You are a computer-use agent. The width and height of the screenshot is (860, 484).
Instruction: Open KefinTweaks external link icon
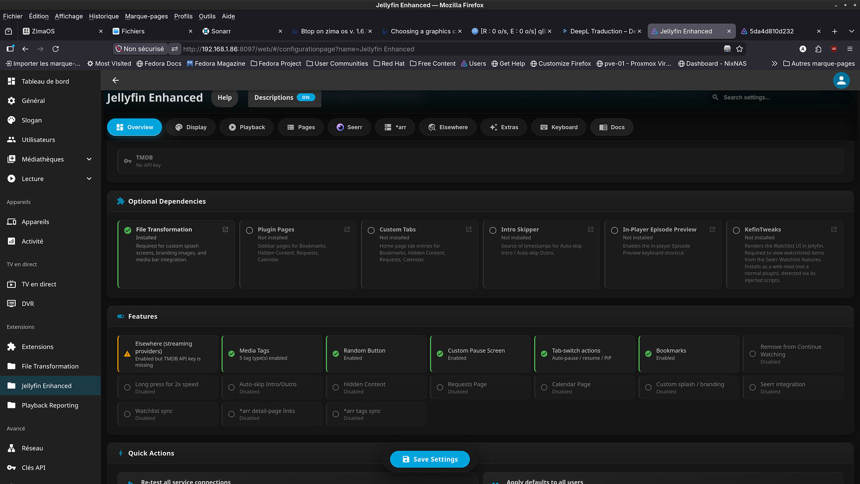pos(834,230)
